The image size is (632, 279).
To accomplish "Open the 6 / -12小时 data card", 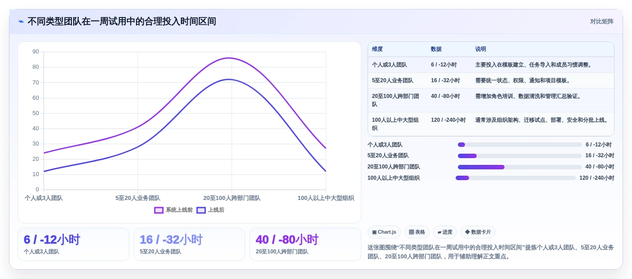I will coord(73,244).
